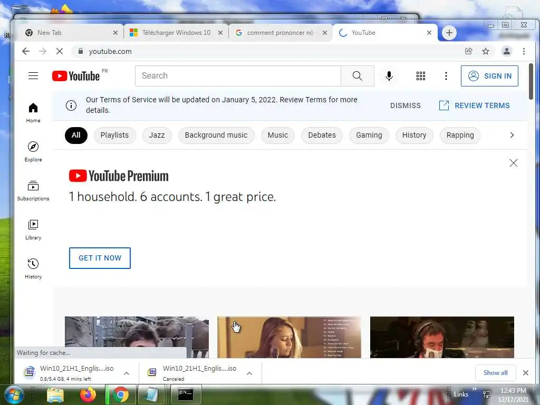The image size is (540, 405).
Task: Expand the Links toolbar chevron
Action: click(x=475, y=389)
